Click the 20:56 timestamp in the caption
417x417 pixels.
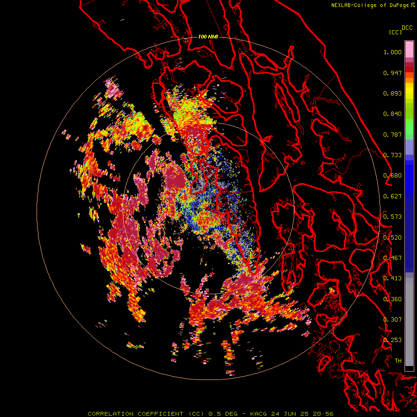324,414
